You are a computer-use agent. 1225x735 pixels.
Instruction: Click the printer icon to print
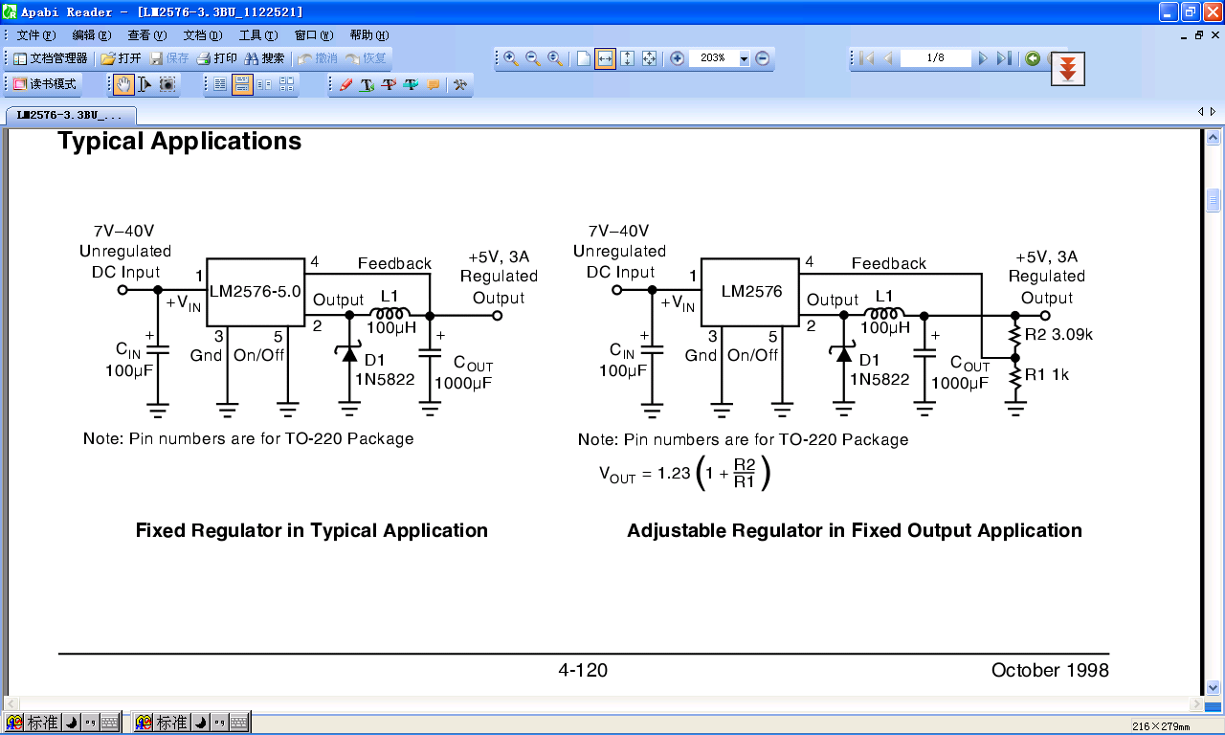[x=216, y=58]
